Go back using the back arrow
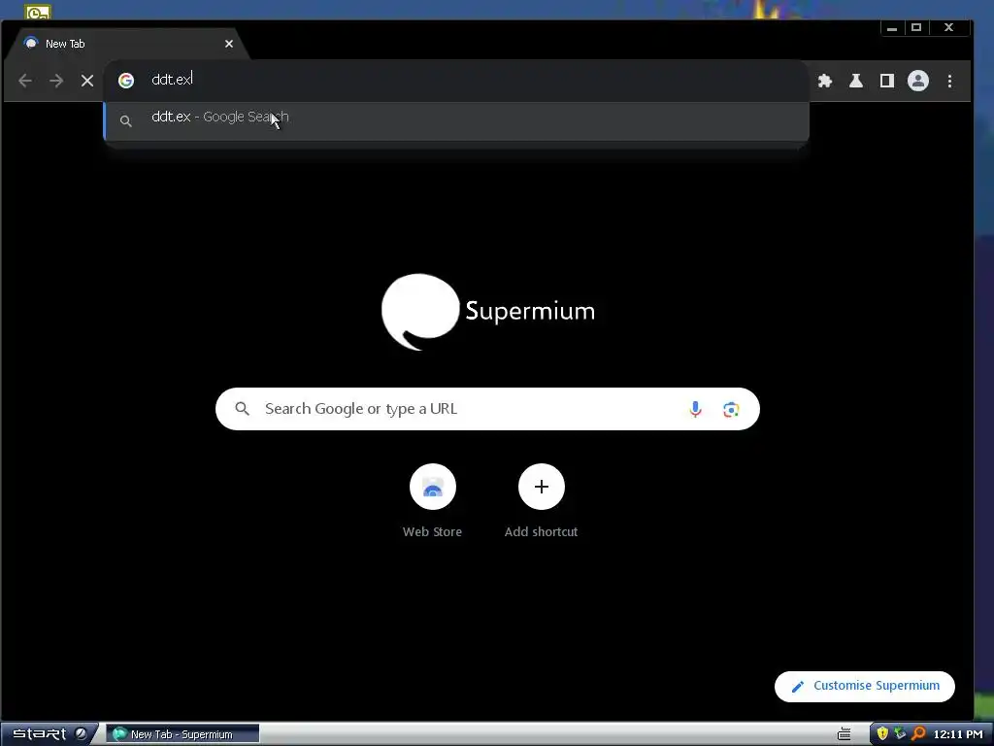This screenshot has width=994, height=746. click(25, 81)
